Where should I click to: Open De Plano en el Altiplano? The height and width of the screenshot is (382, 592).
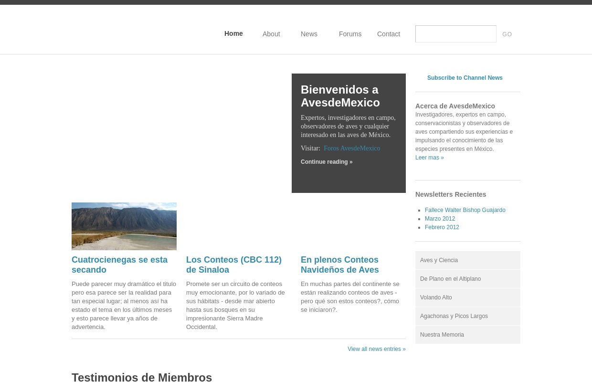(450, 279)
